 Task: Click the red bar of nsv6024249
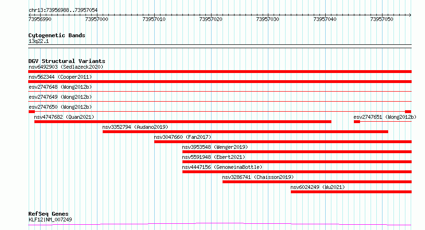[x=351, y=192]
